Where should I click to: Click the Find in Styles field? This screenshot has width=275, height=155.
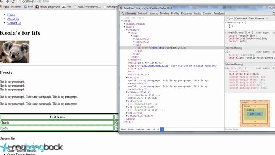[250, 130]
